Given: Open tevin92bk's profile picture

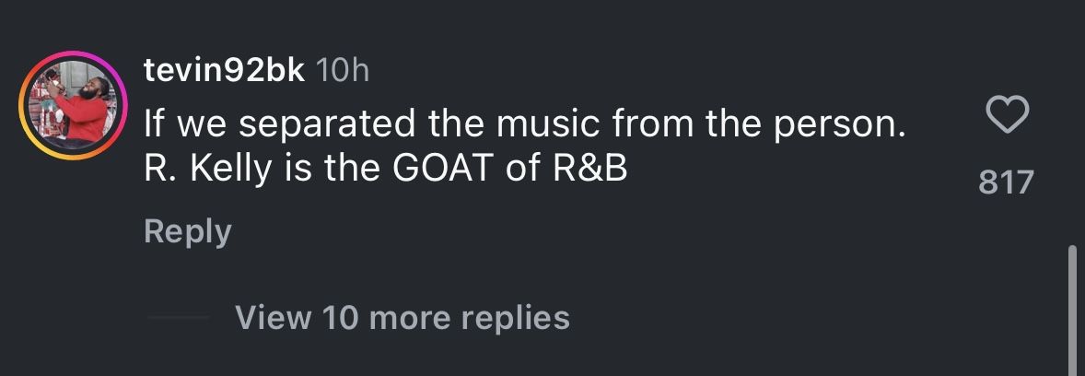Looking at the screenshot, I should click(75, 106).
